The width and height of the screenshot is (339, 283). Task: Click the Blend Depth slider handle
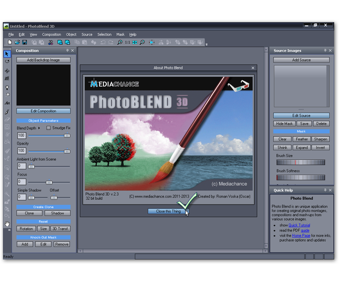click(x=67, y=136)
